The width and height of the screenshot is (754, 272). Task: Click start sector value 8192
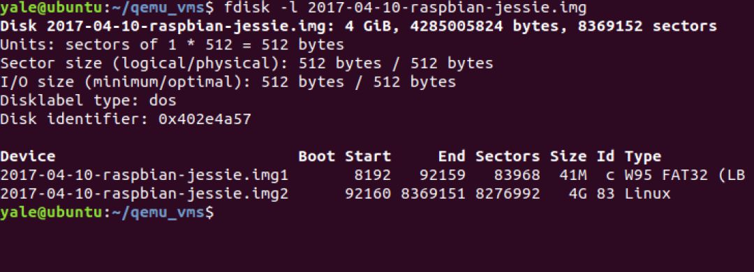(373, 176)
